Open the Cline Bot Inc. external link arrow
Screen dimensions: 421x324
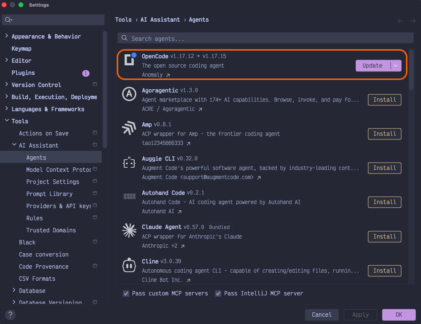[189, 280]
